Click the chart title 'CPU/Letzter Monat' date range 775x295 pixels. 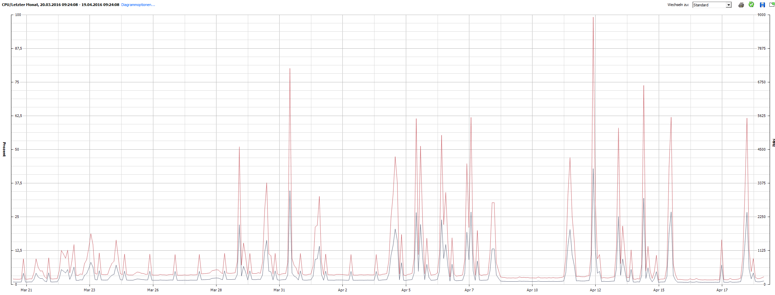click(x=60, y=5)
